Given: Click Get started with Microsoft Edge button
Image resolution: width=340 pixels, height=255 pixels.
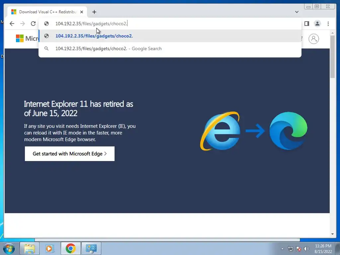Looking at the screenshot, I should (70, 154).
